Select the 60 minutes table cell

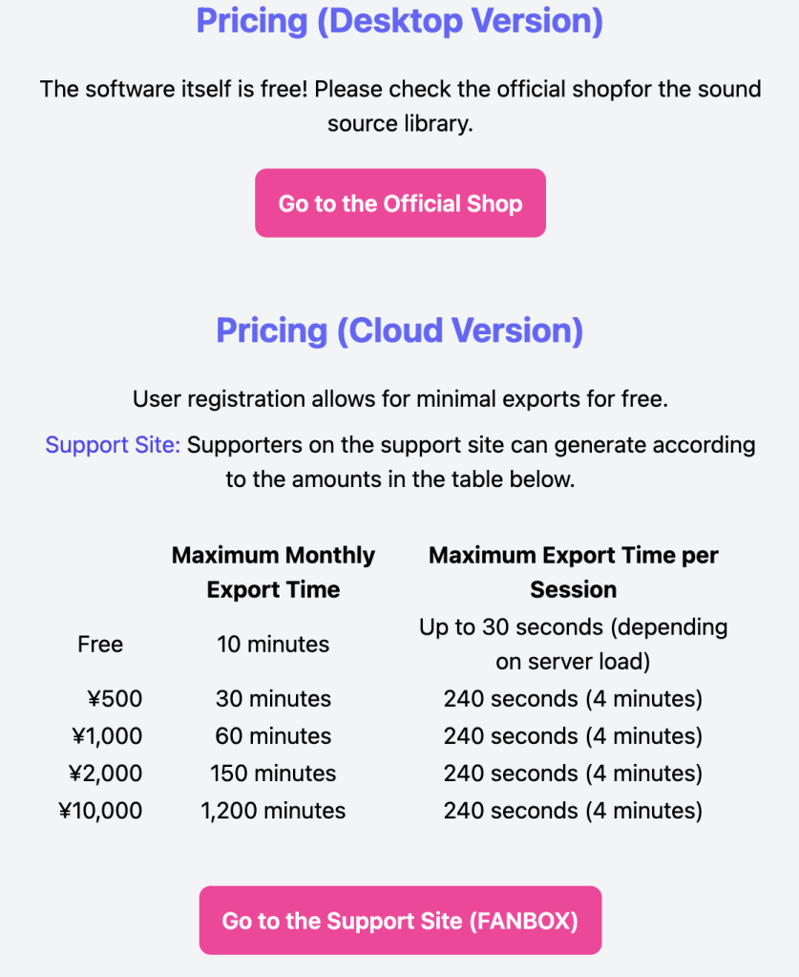tap(273, 736)
